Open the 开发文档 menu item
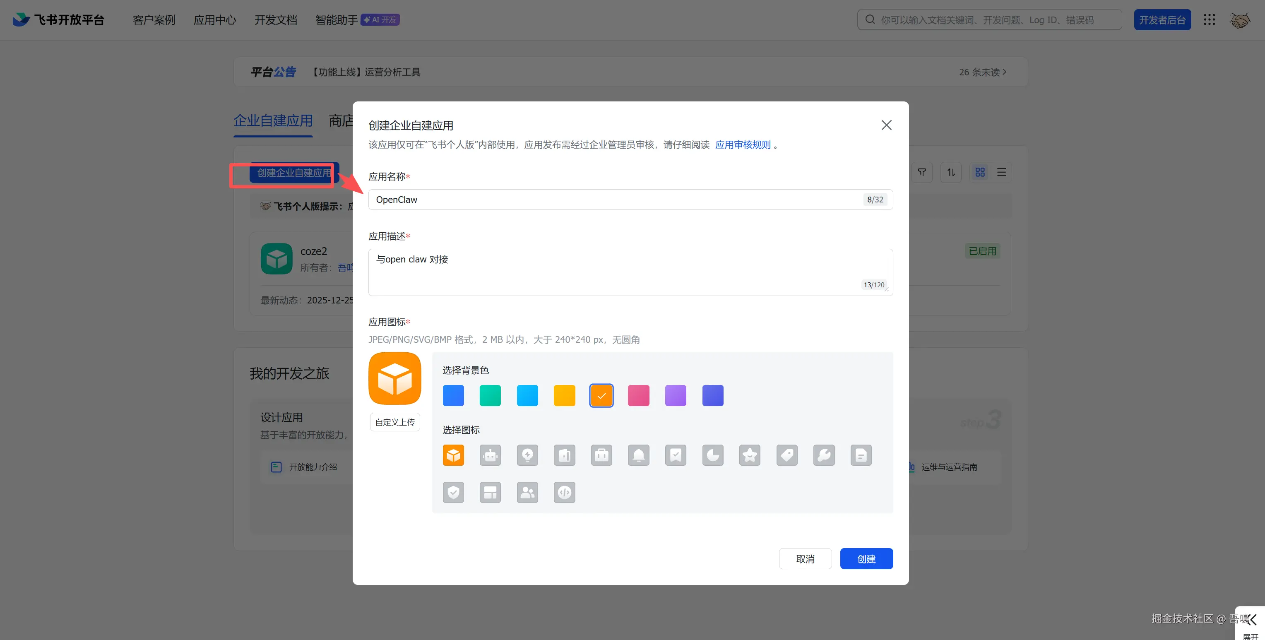Image resolution: width=1265 pixels, height=640 pixels. (276, 20)
